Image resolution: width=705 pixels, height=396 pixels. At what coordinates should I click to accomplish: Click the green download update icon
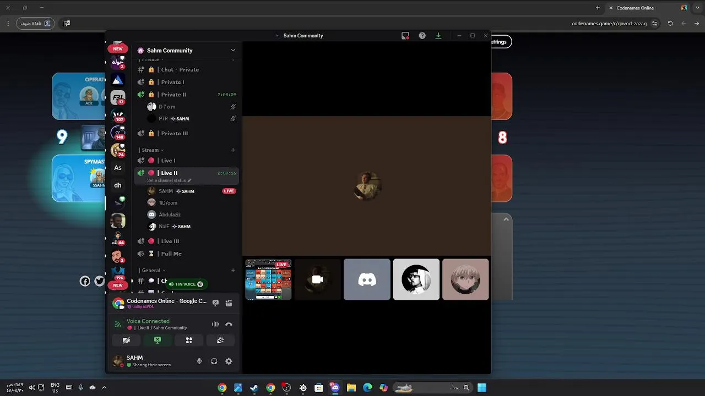pos(438,36)
